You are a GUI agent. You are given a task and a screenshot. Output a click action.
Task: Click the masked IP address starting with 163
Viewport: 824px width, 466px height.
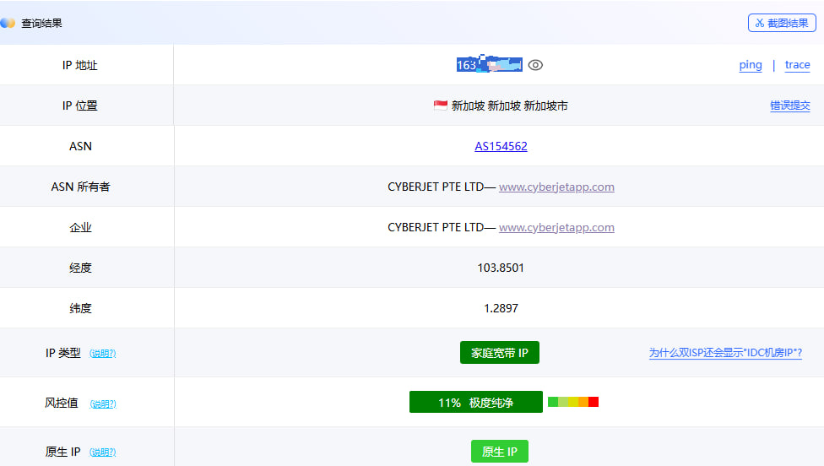489,65
